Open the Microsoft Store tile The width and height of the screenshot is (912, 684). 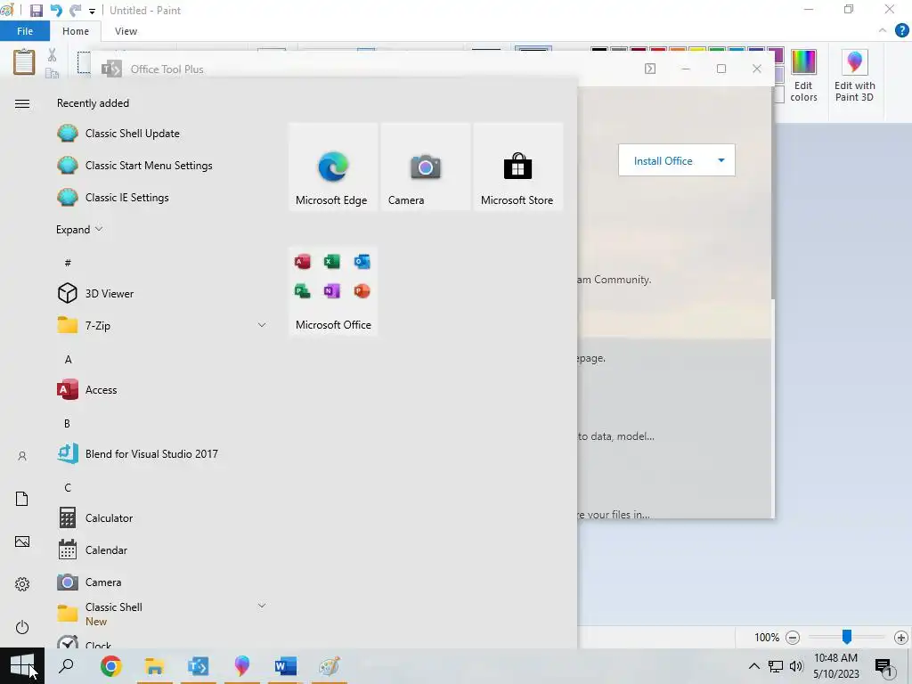(x=517, y=167)
